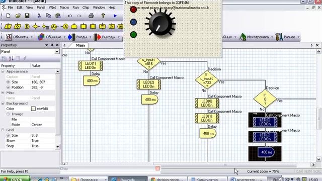Viewport: 322px width, 181px height.
Task: Select the u_input<=816 decision icon
Action: click(x=149, y=64)
